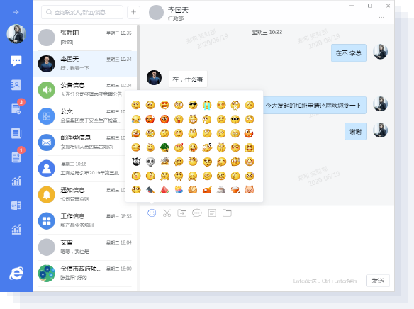Launch Internet Explorer icon in sidebar
Viewport: 414px width, 309px height.
click(16, 274)
